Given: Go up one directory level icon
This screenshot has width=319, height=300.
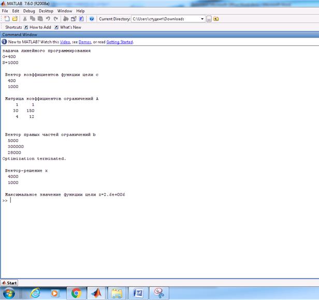Looking at the screenshot, I should coord(216,19).
